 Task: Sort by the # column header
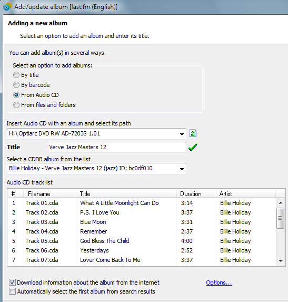(x=15, y=193)
